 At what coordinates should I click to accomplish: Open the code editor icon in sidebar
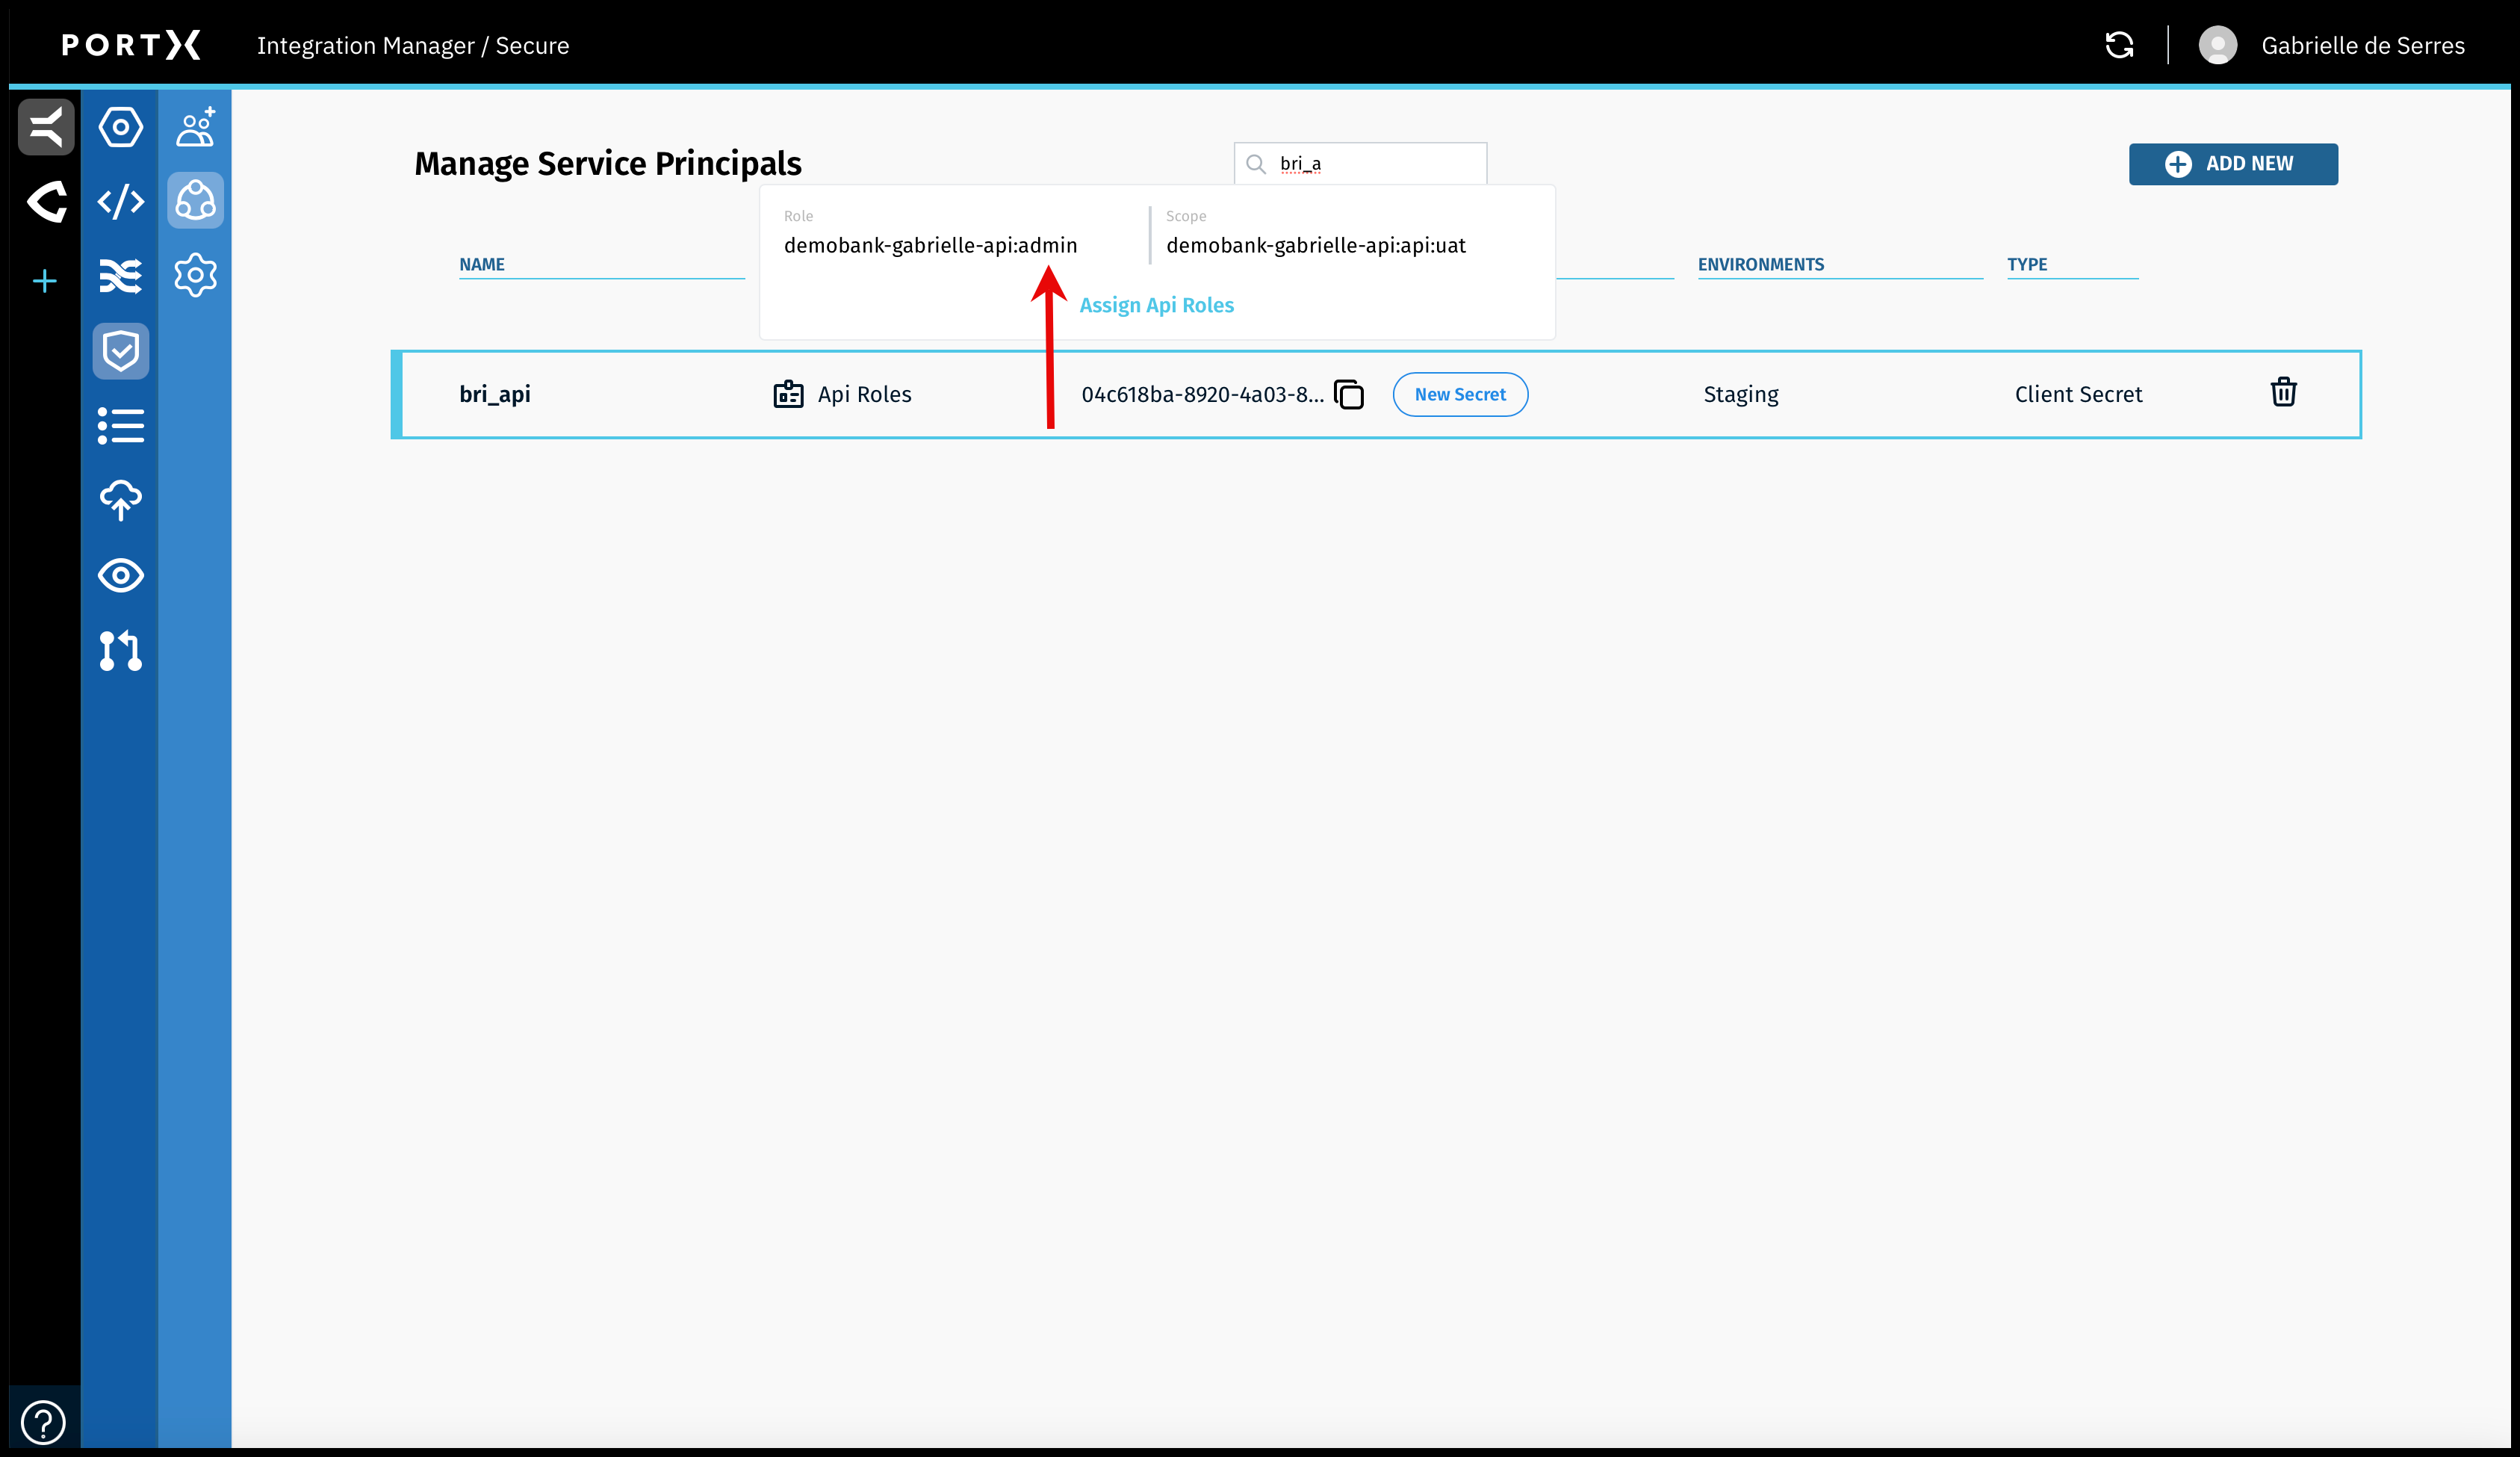point(120,202)
